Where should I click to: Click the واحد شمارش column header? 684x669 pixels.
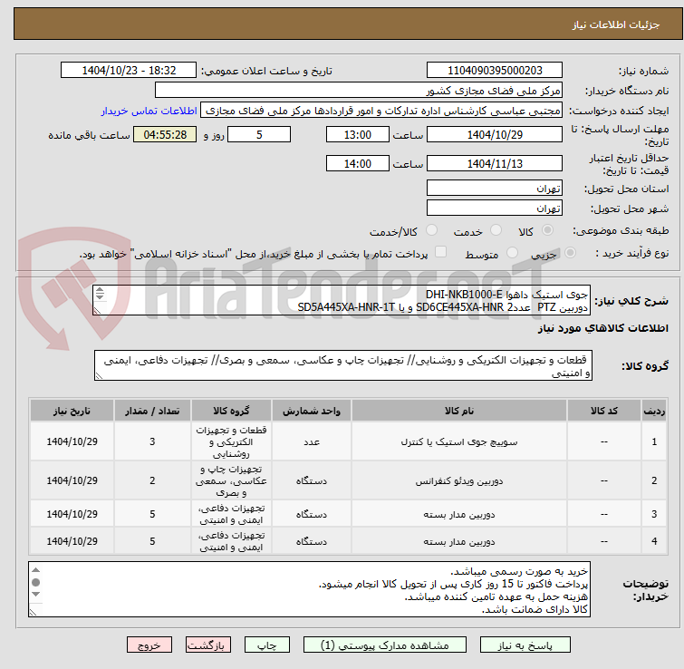coord(312,411)
